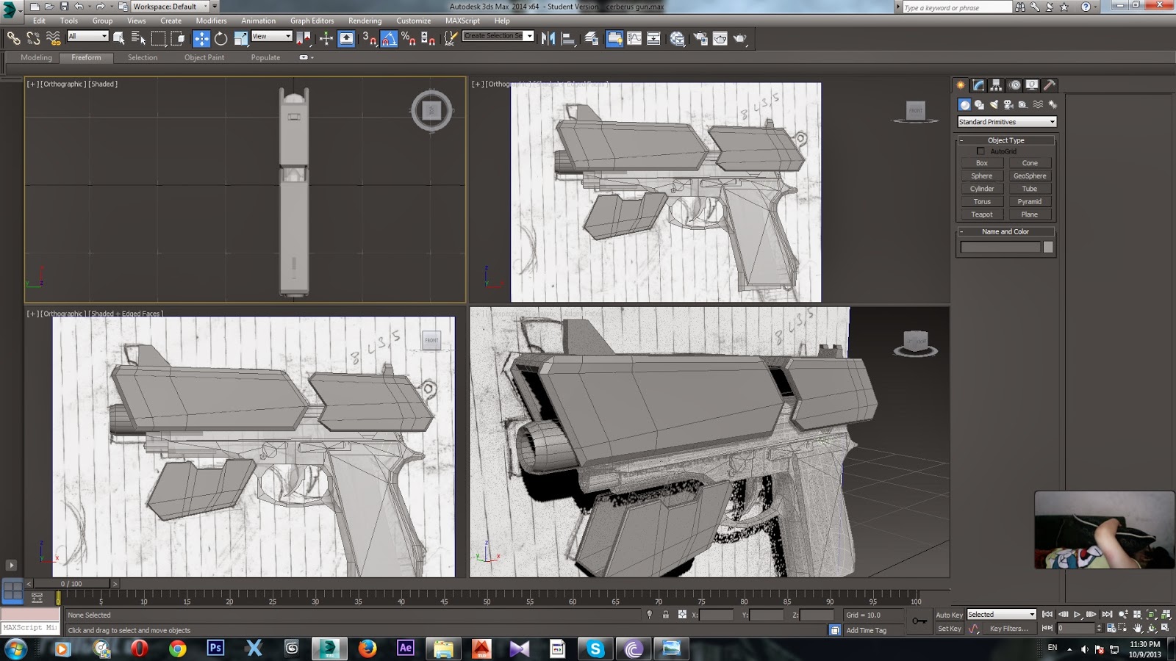Image resolution: width=1176 pixels, height=661 pixels.
Task: Open Select by Name list tool
Action: point(138,38)
